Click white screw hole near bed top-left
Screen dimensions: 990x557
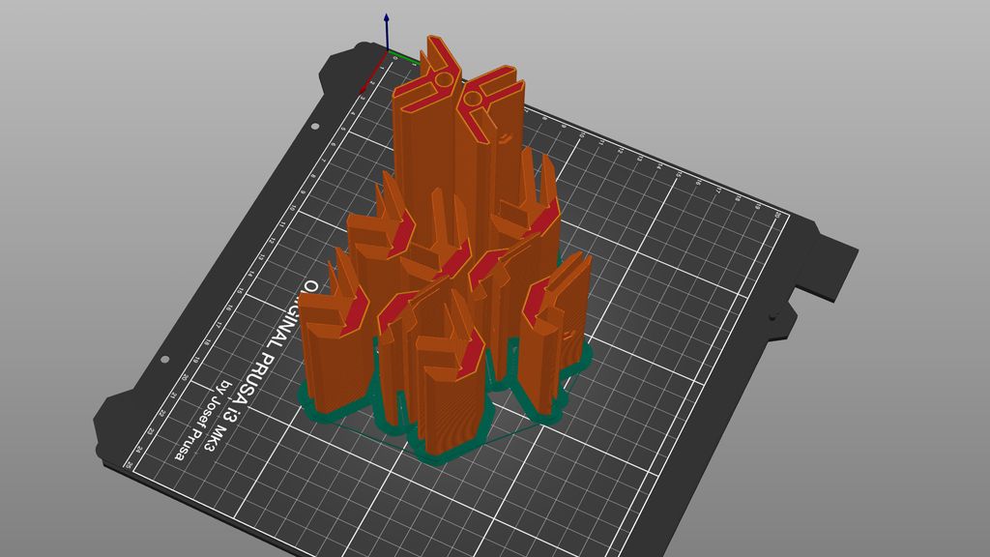click(x=315, y=127)
